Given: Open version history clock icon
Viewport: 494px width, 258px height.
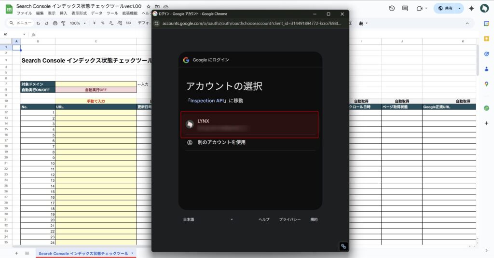Looking at the screenshot, I should 392,8.
